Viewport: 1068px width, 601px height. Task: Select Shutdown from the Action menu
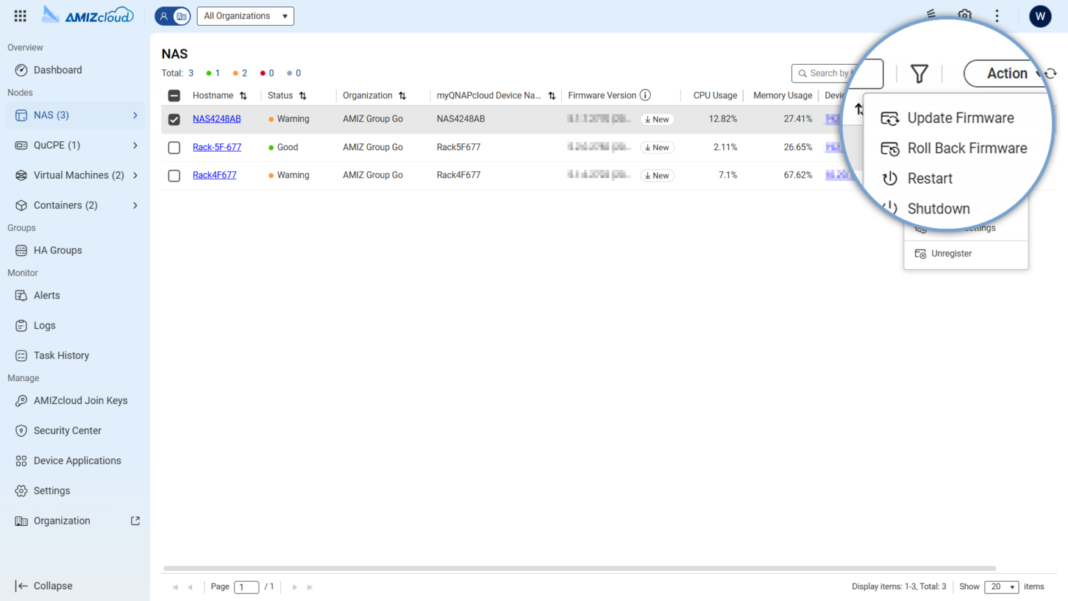tap(938, 208)
